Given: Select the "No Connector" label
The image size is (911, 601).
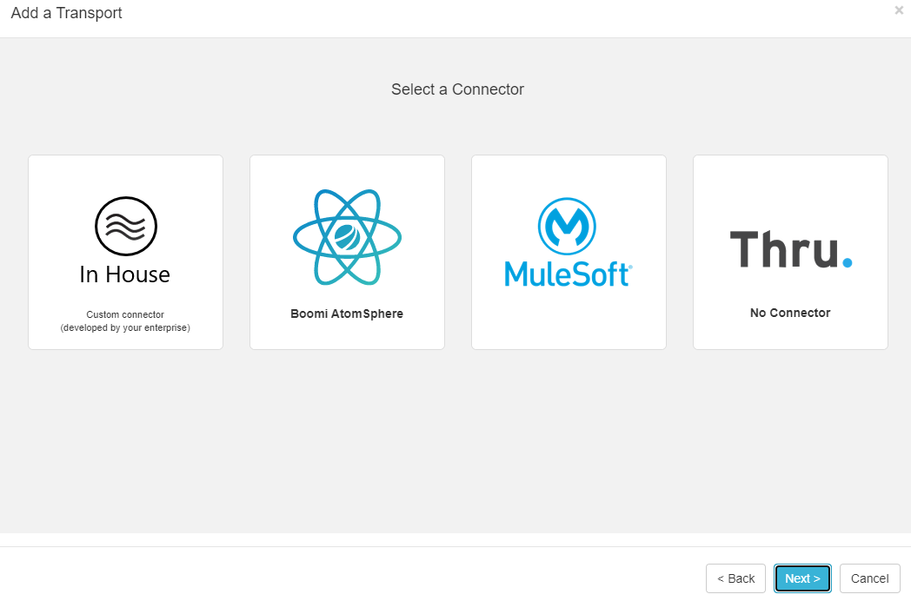Looking at the screenshot, I should pos(790,313).
